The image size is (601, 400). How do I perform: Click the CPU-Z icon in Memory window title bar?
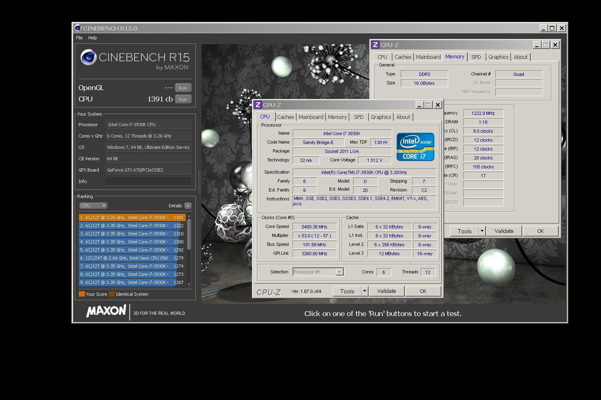(375, 45)
